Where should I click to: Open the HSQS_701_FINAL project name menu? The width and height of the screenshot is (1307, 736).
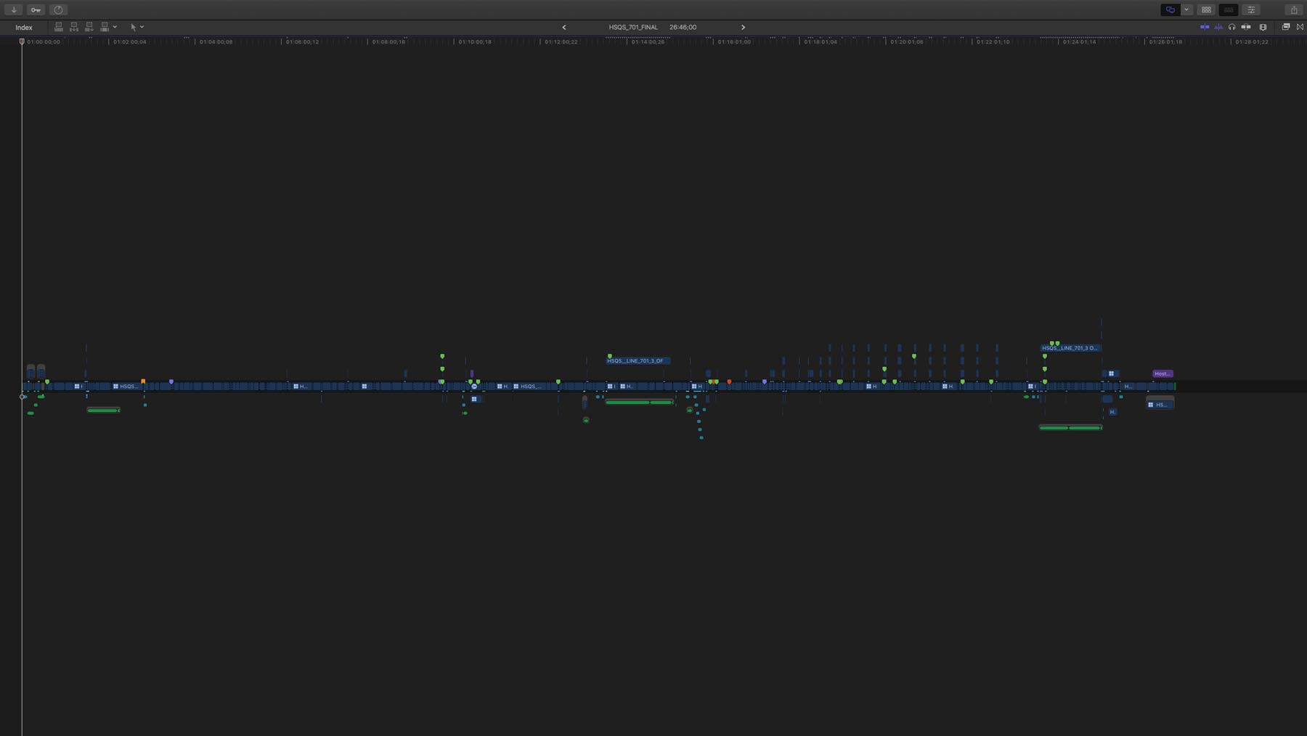click(633, 27)
